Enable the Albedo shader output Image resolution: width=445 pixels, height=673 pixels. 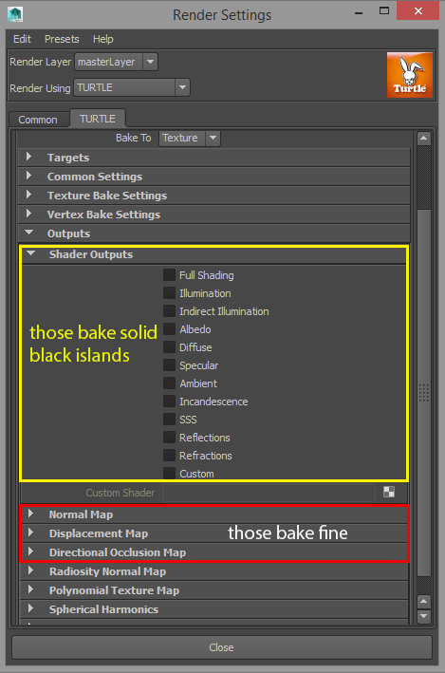(x=169, y=328)
